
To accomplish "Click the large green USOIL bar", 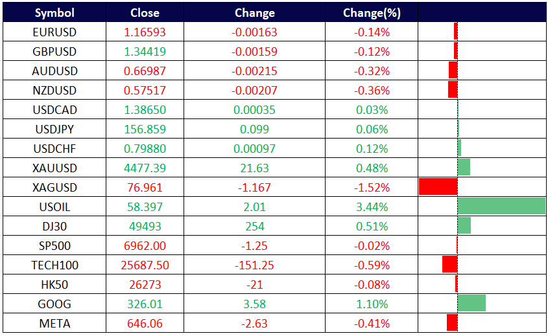I will pos(501,207).
